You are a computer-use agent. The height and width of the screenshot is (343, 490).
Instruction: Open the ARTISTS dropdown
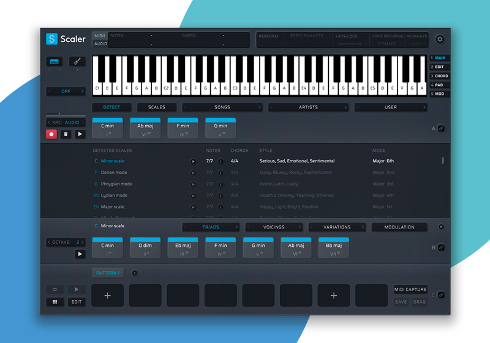click(308, 107)
